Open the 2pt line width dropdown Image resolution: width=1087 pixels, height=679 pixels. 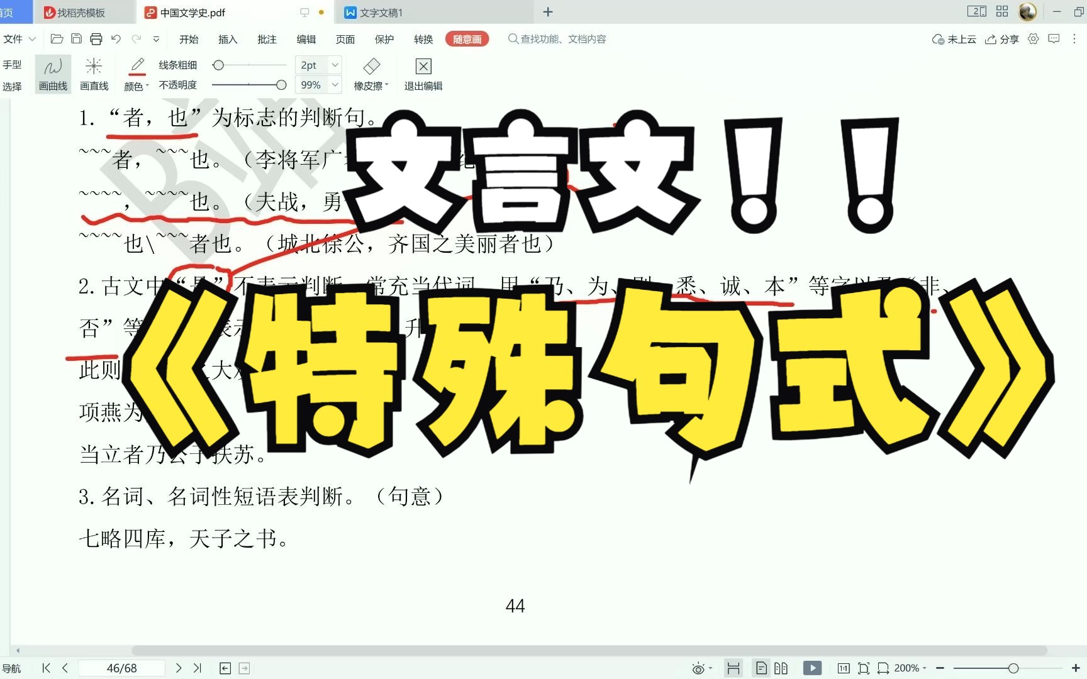[x=318, y=65]
